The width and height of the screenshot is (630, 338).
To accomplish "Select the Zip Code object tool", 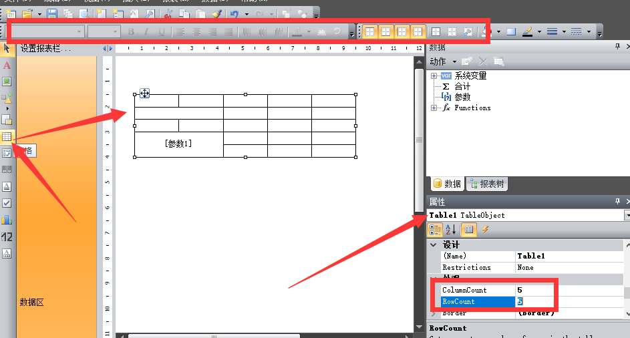I will (x=7, y=236).
